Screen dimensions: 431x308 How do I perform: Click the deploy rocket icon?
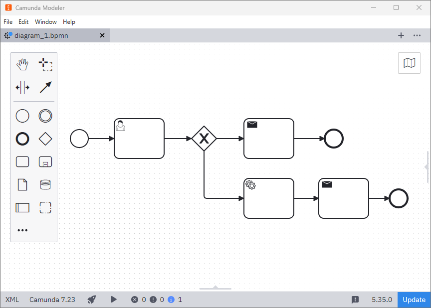92,300
